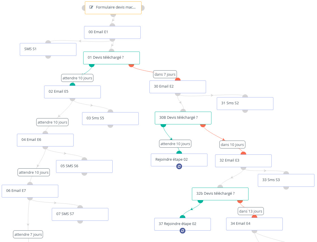Select the SMS S1 node
The width and height of the screenshot is (317, 242).
pos(48,49)
